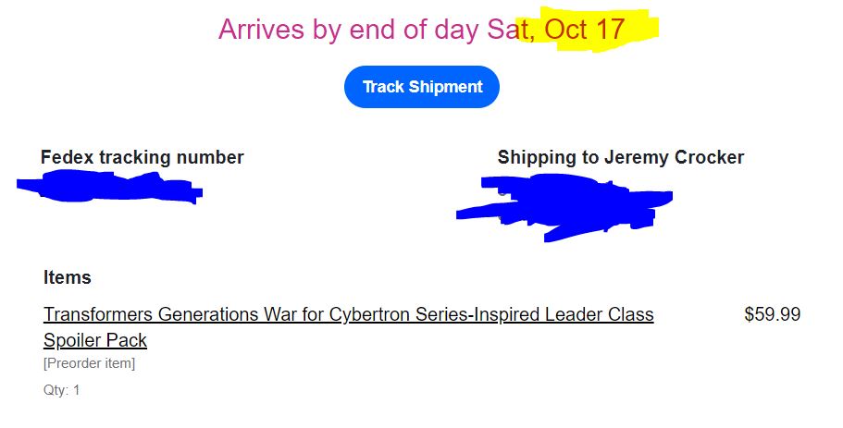Click the Items section heading
The width and height of the screenshot is (843, 428).
pos(68,277)
